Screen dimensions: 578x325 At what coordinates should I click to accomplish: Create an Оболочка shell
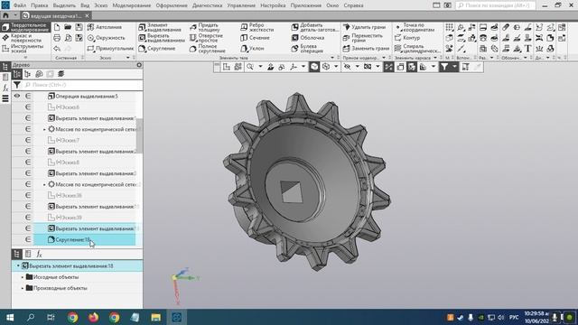pyautogui.click(x=308, y=38)
